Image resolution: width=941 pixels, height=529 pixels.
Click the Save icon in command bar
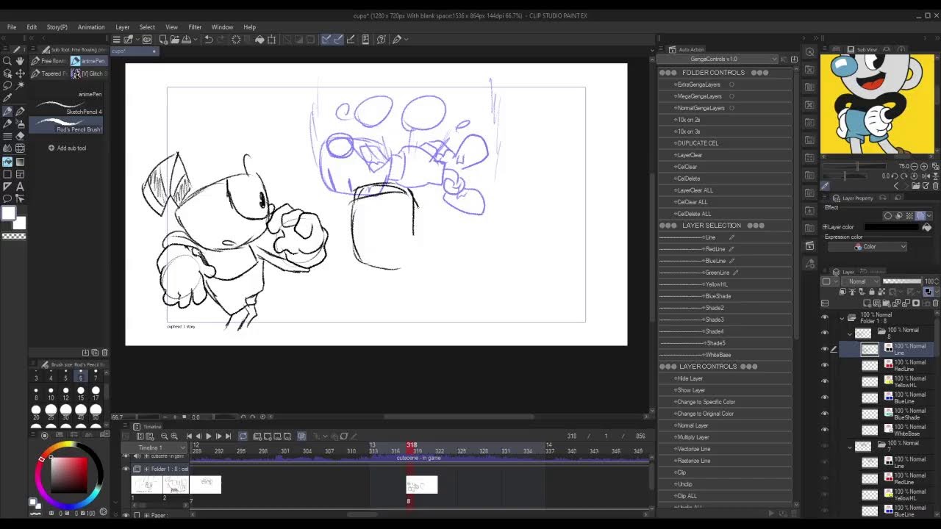point(186,40)
